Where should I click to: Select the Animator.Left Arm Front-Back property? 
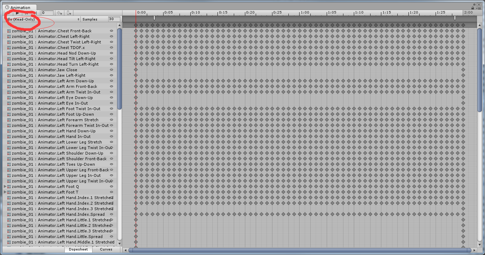54,87
